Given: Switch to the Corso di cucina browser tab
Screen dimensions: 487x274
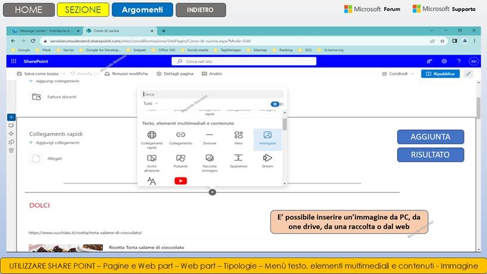Looking at the screenshot, I should [x=120, y=31].
